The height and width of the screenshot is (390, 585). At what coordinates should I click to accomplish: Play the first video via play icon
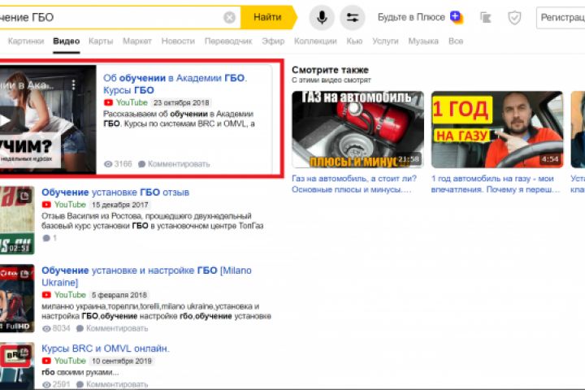pos(5,120)
